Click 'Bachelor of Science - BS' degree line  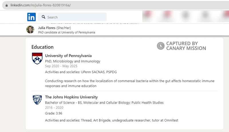tap(104, 103)
